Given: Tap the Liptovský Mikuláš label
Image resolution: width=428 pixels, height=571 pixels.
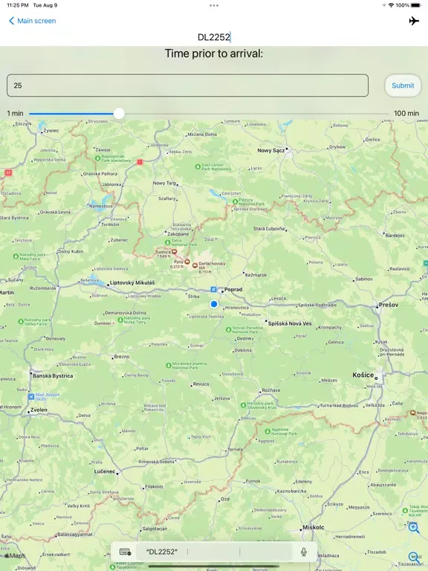Looking at the screenshot, I should (x=132, y=283).
